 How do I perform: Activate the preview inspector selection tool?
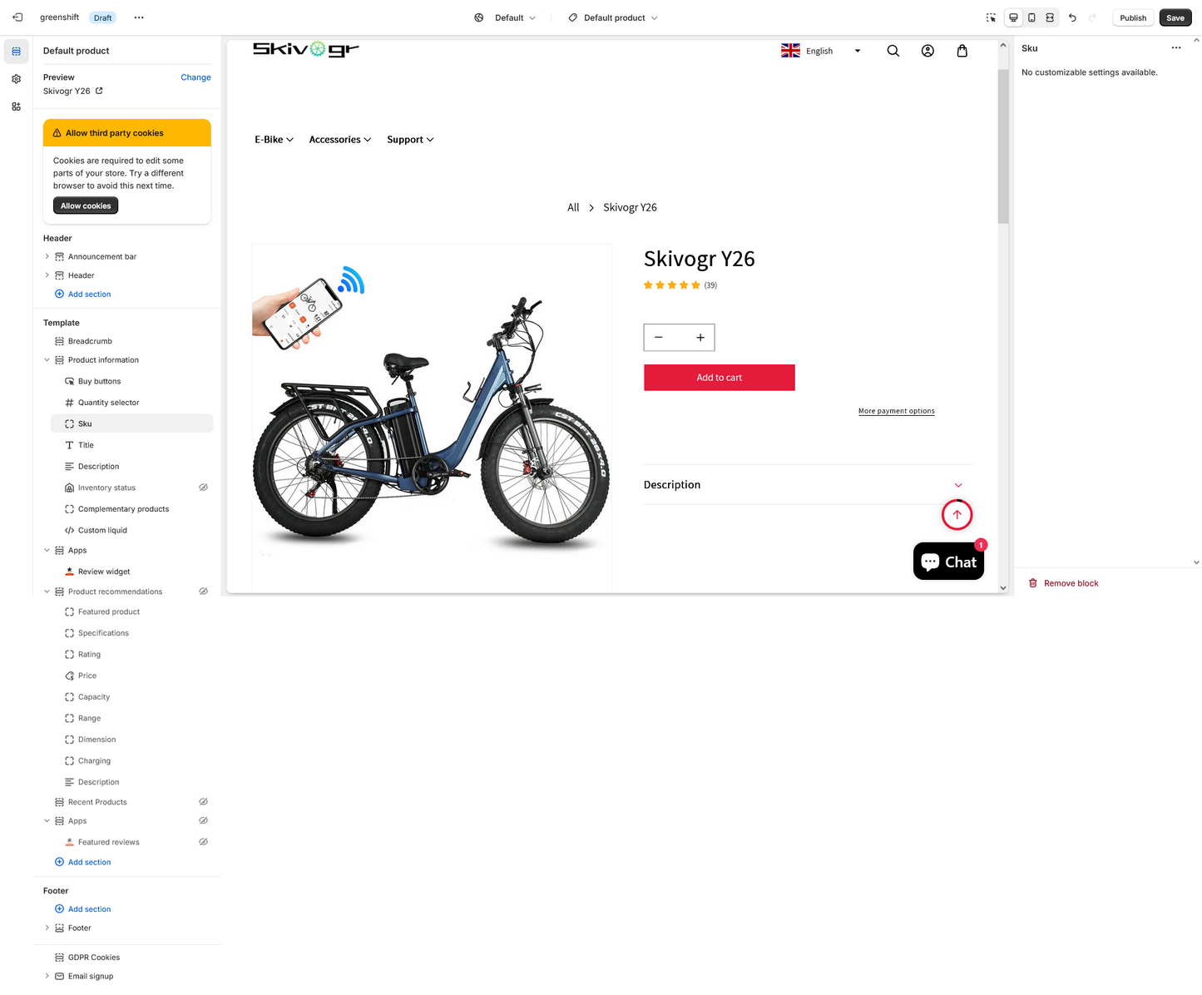(x=991, y=17)
